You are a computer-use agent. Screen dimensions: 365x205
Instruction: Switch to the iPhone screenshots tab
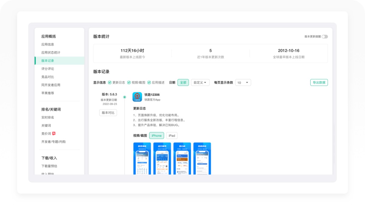[x=157, y=135]
